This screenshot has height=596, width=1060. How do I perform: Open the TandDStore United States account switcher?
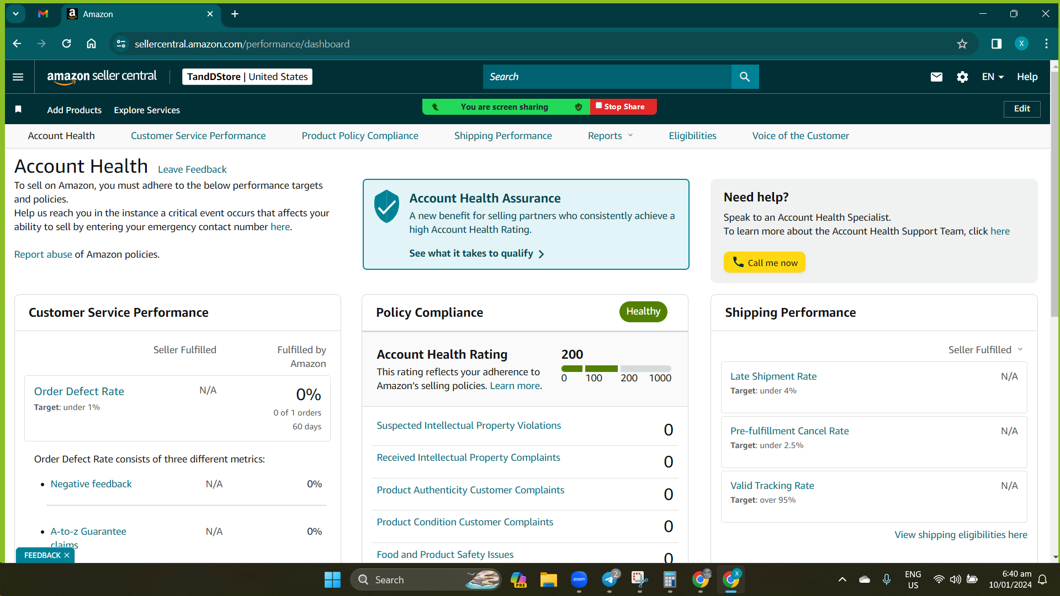247,77
